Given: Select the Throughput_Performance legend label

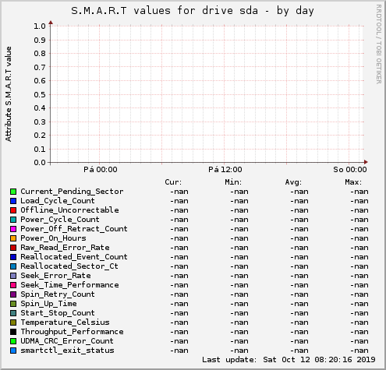Looking at the screenshot, I should [x=72, y=332].
